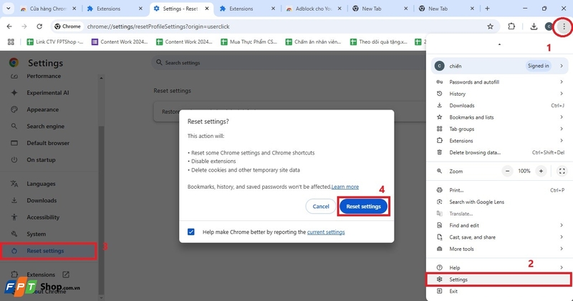Open the three-dot Chrome menu
Viewport: 573px width, 301px height.
(x=564, y=26)
